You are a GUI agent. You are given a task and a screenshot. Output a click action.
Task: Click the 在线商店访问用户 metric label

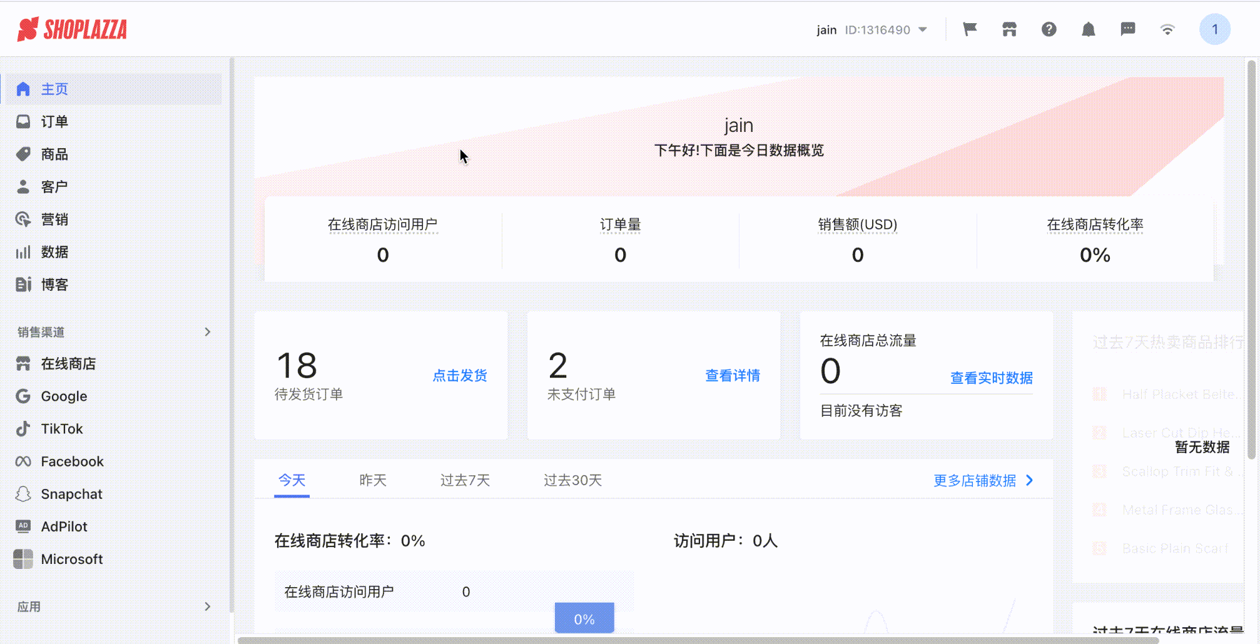383,224
